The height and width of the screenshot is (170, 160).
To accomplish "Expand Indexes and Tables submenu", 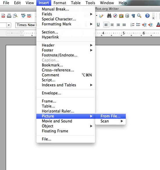I will 66,85.
